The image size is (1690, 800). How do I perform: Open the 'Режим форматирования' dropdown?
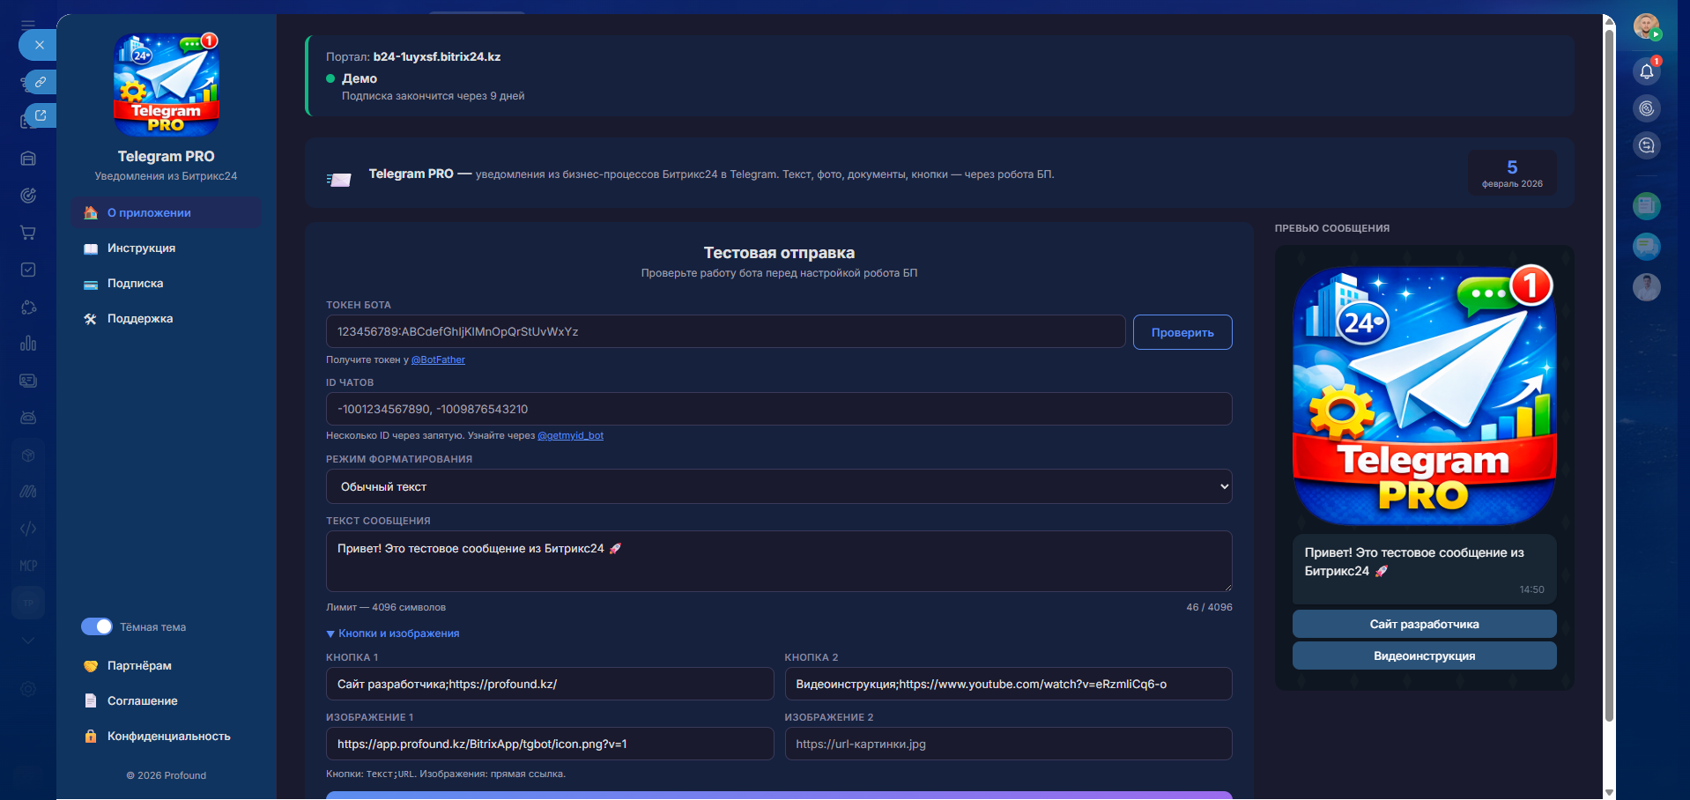(779, 486)
